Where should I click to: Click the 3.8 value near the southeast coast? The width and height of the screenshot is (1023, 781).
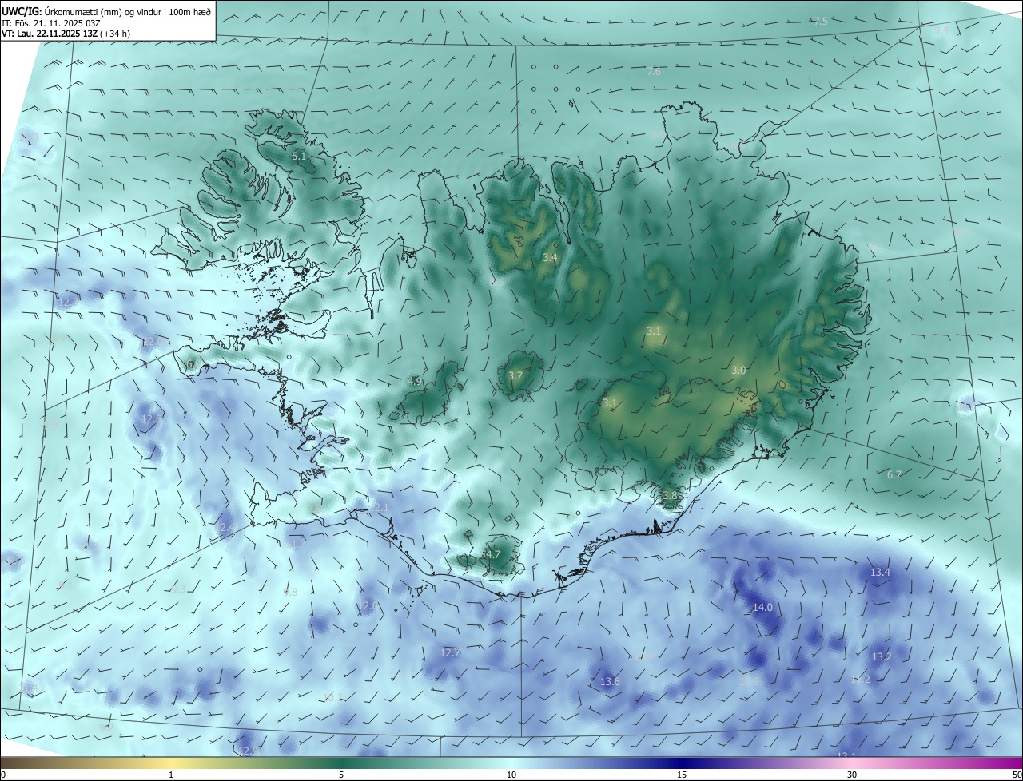[x=670, y=495]
